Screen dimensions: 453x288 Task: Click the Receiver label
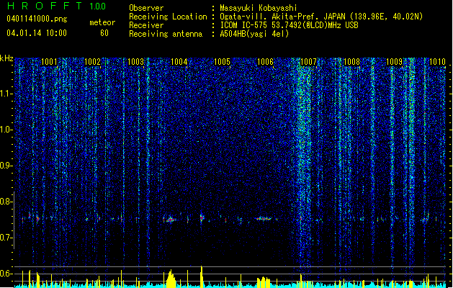pyautogui.click(x=146, y=25)
